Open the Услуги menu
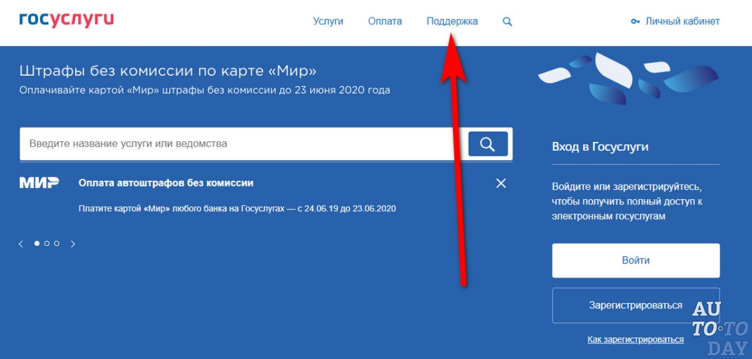 [x=328, y=21]
